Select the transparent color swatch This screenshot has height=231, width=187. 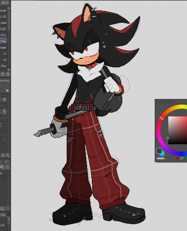click(161, 159)
